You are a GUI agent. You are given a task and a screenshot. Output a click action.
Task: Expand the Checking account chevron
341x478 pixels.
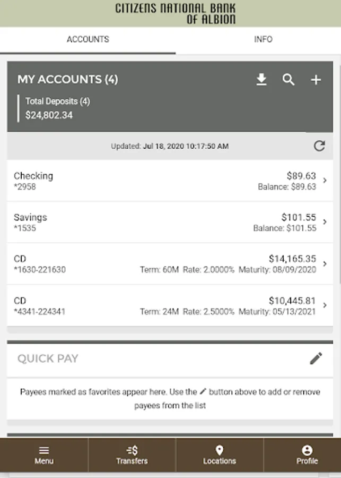[325, 181]
